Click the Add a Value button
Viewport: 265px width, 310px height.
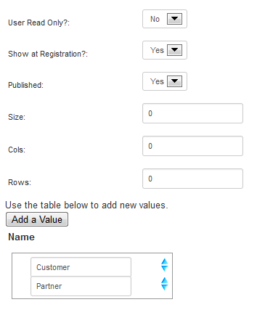pos(37,219)
